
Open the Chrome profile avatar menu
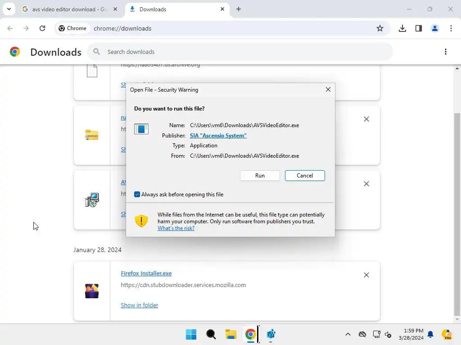434,28
